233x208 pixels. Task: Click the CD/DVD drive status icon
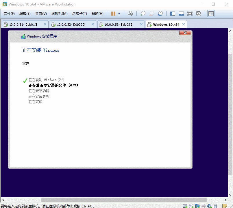191,206
